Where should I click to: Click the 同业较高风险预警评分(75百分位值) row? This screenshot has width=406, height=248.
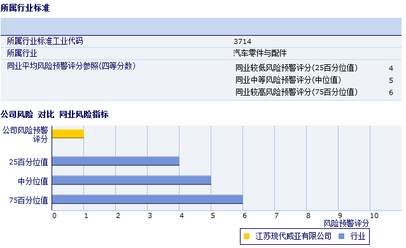click(x=314, y=92)
